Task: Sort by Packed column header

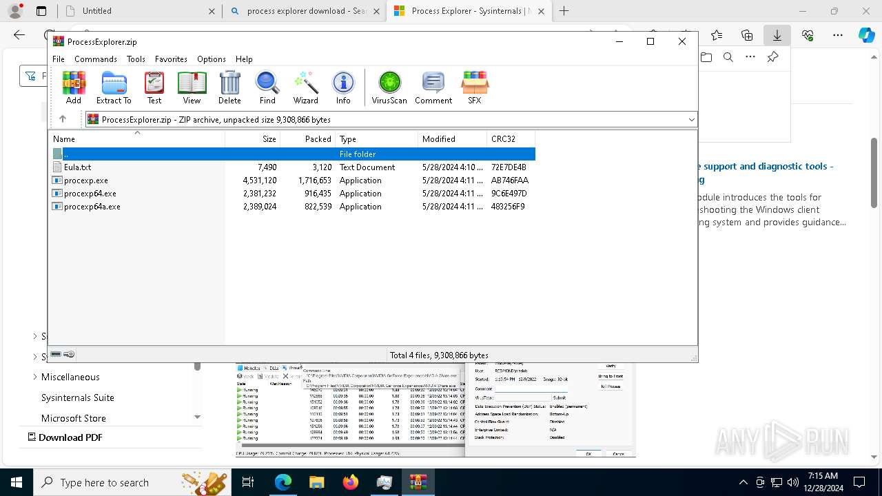Action: [x=307, y=139]
